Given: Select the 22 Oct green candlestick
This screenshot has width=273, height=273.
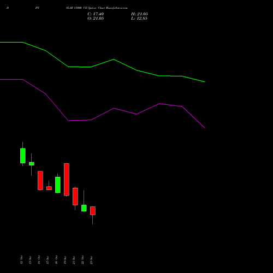Looking at the screenshot, I should 84,208.
